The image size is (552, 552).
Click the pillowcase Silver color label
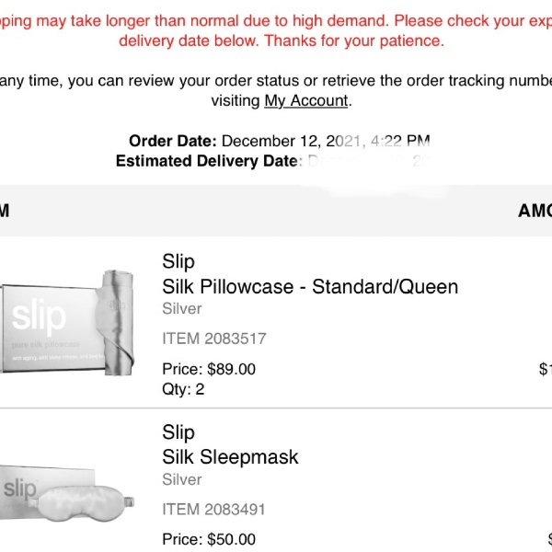click(x=182, y=309)
